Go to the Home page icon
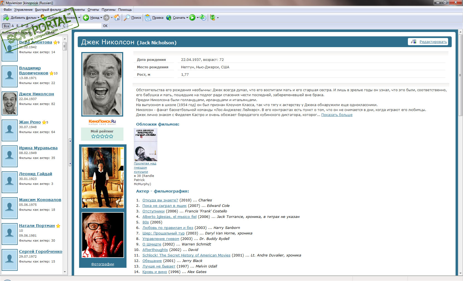The image size is (463, 281). (117, 18)
